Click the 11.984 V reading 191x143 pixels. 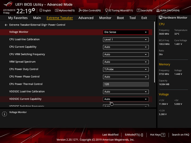(x=163, y=104)
